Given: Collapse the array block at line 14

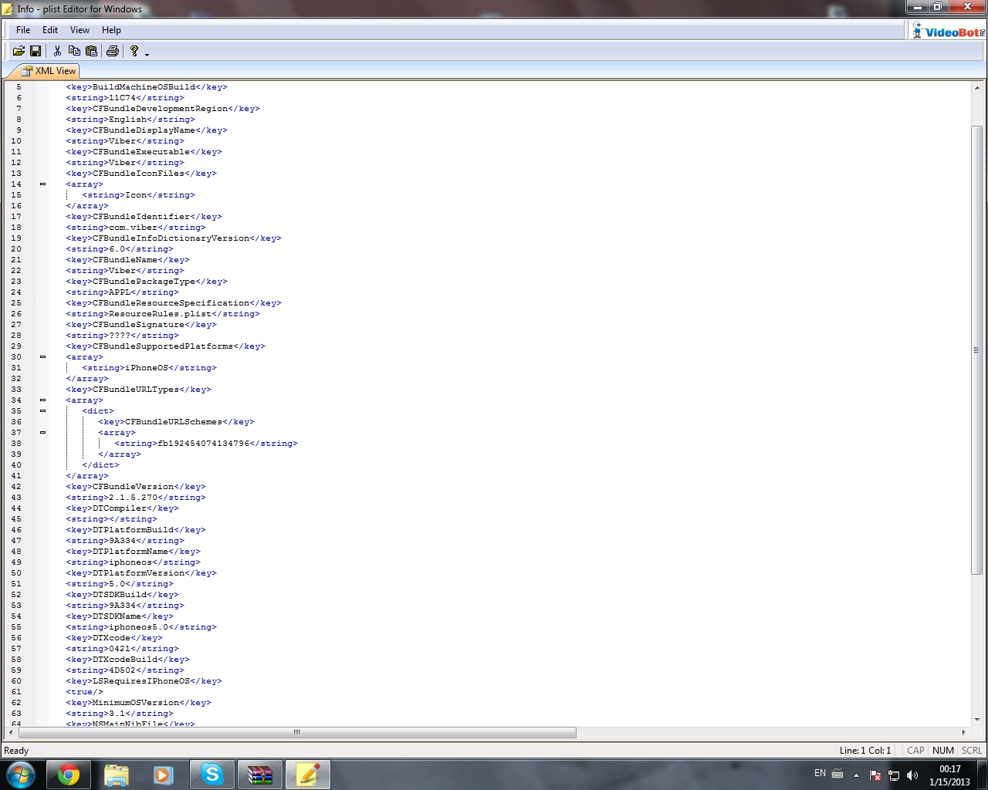Looking at the screenshot, I should tap(42, 184).
